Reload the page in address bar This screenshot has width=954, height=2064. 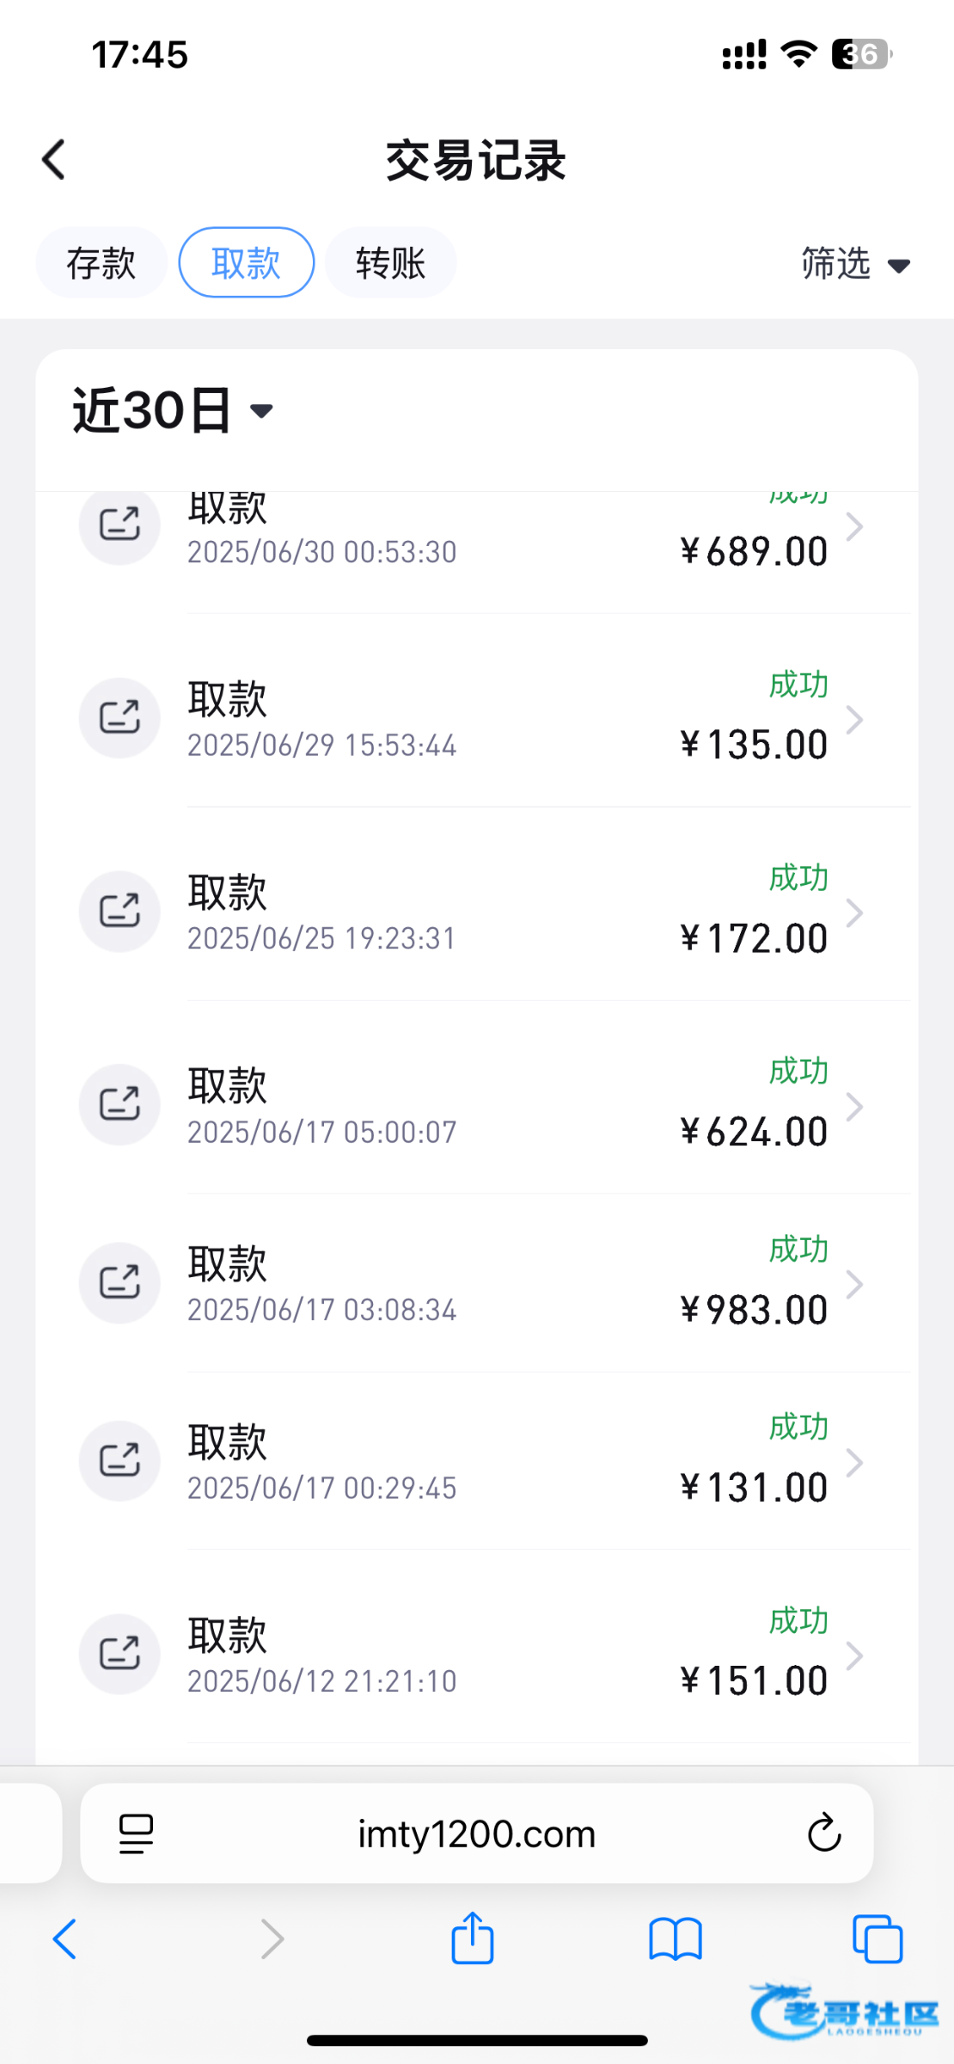click(x=823, y=1833)
